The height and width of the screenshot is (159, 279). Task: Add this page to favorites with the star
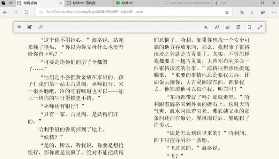coord(227,12)
